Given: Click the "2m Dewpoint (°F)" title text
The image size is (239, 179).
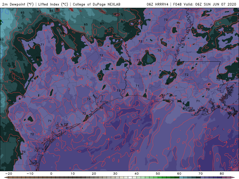Looking at the screenshot, I should coord(18,4).
